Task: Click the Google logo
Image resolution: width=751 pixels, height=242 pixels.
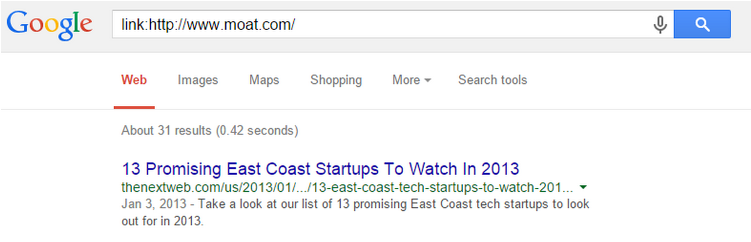Action: point(49,25)
